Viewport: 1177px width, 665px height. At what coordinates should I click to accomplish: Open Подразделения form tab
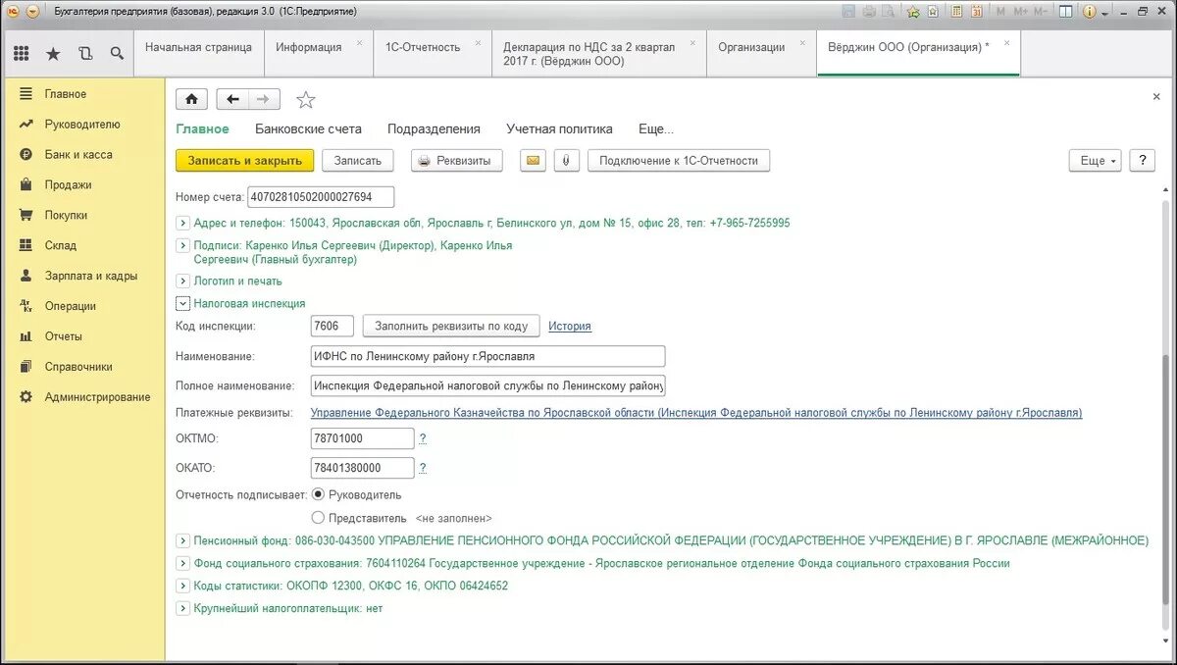pos(434,128)
